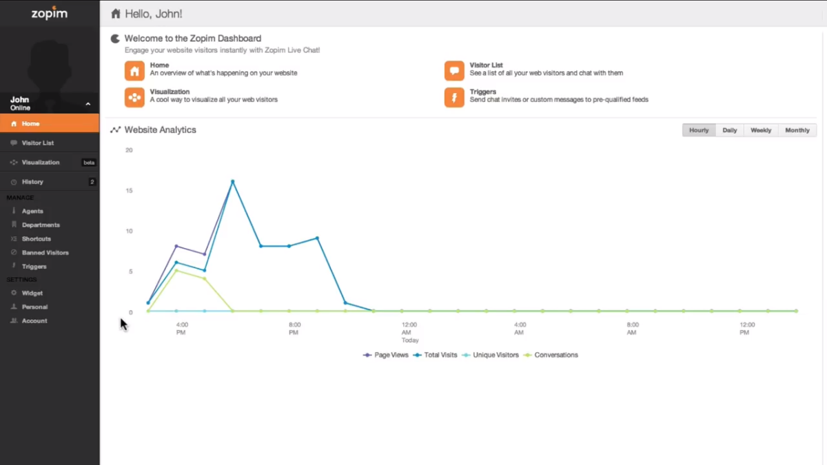Click the Triggers link in the welcome panel

483,92
